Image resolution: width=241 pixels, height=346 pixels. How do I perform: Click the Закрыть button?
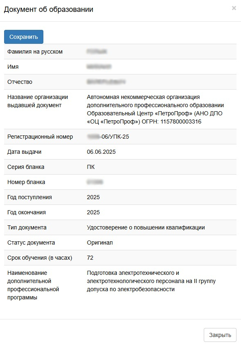219,335
